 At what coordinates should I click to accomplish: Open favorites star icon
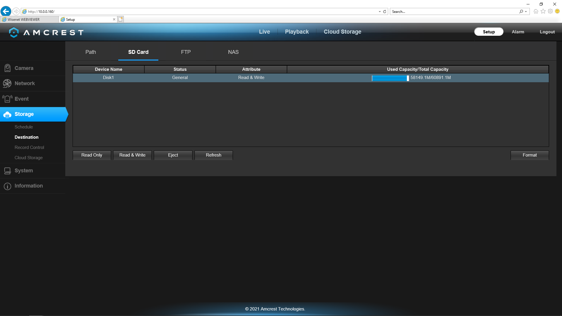[543, 11]
